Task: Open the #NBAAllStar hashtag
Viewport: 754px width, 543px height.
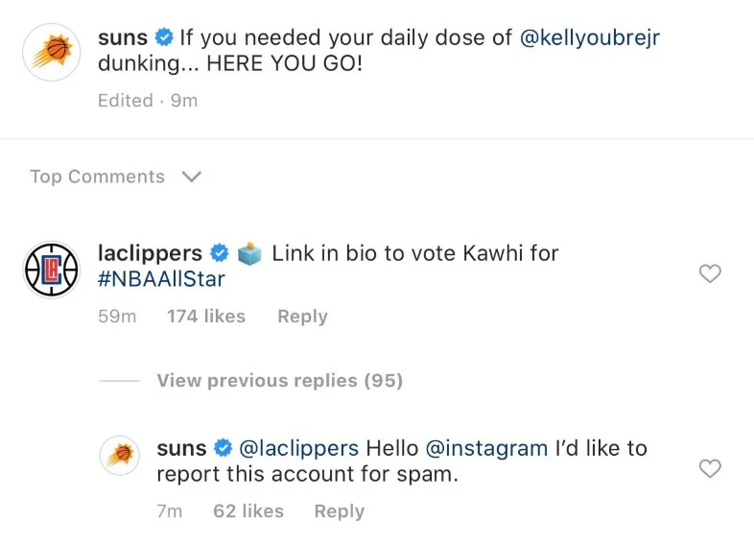Action: click(x=161, y=279)
